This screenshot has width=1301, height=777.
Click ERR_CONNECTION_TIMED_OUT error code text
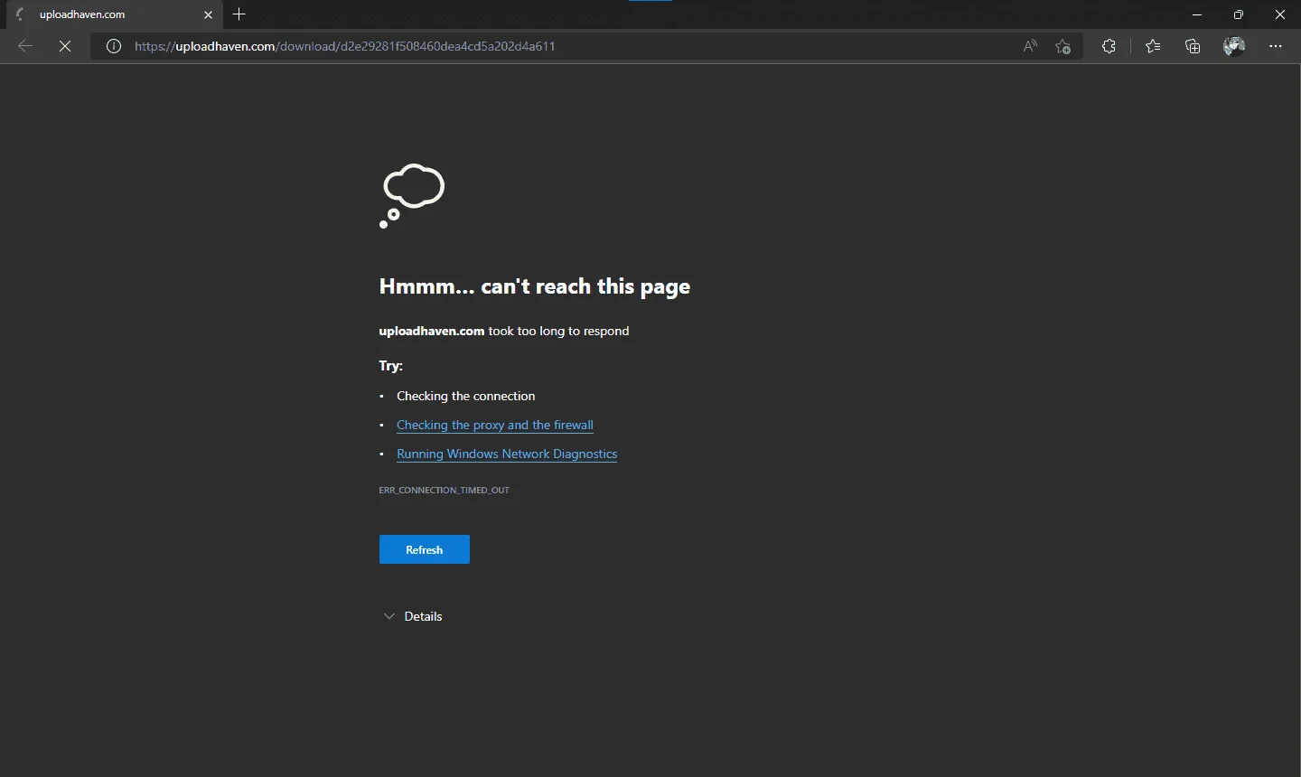tap(445, 490)
